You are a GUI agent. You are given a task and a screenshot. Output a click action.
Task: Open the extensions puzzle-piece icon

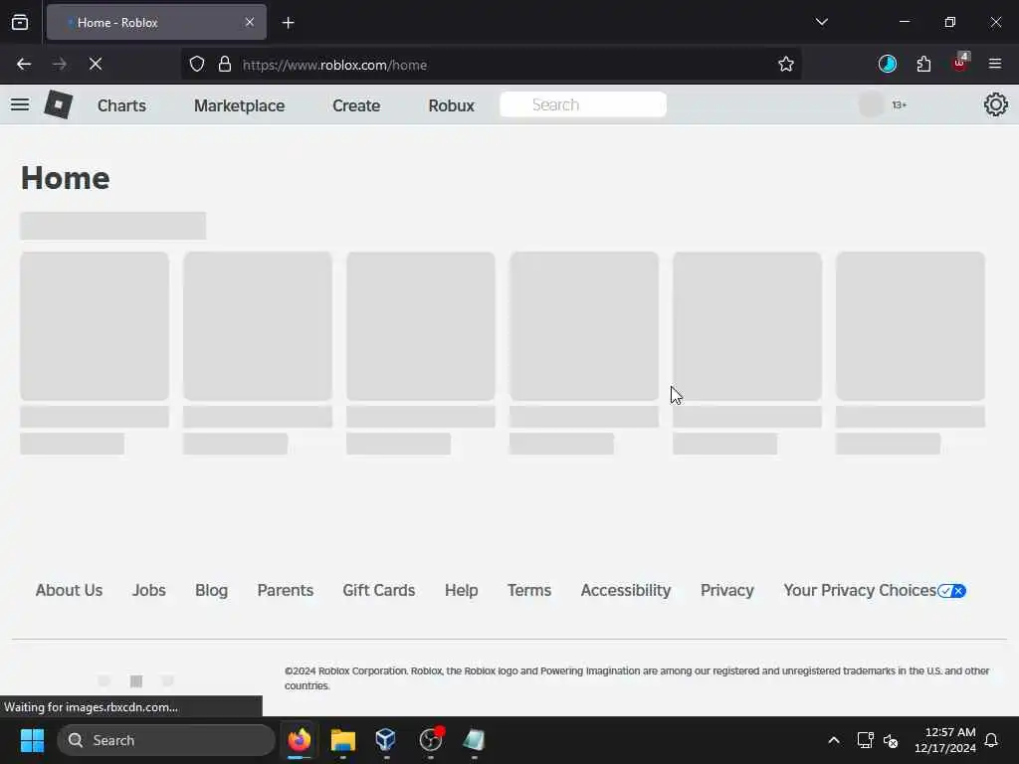(923, 64)
